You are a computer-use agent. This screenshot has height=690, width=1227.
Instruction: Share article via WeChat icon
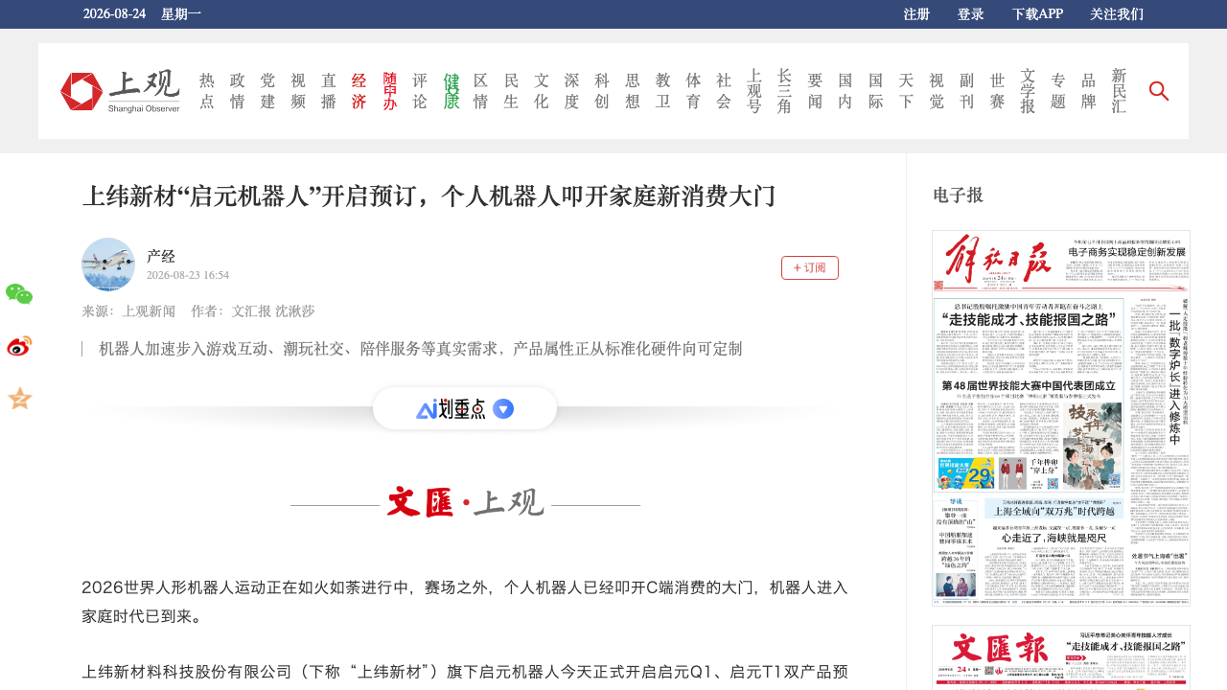[19, 294]
